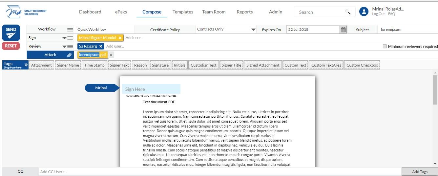This screenshot has width=438, height=176.
Task: Open the user profile avatar icon
Action: [364, 12]
